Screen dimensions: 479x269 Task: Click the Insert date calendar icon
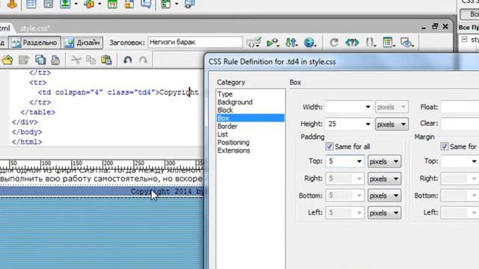pos(112,4)
